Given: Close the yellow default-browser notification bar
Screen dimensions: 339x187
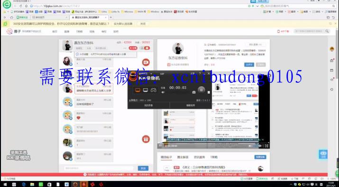Looking at the screenshot, I should click(336, 24).
